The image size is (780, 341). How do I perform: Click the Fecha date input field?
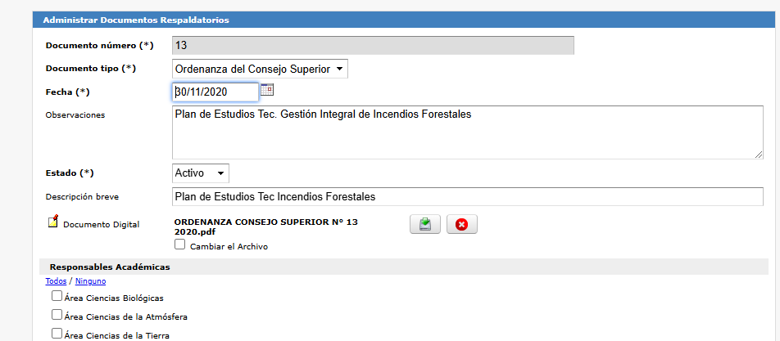pyautogui.click(x=215, y=92)
